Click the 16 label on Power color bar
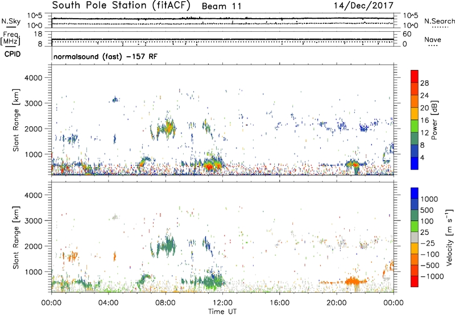The image size is (455, 315). coord(424,120)
